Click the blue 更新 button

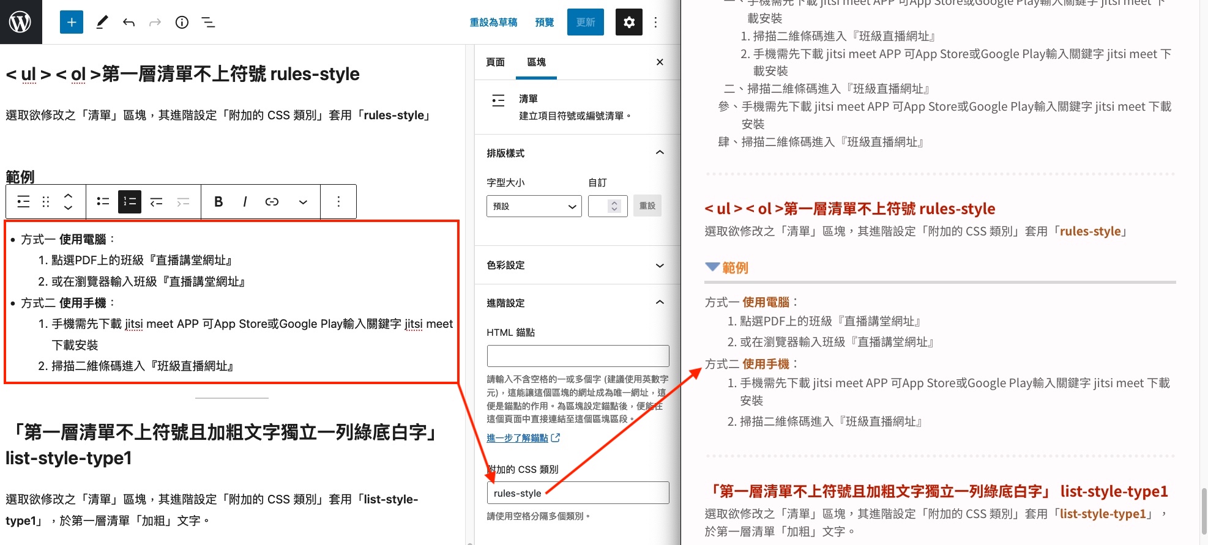(x=586, y=22)
